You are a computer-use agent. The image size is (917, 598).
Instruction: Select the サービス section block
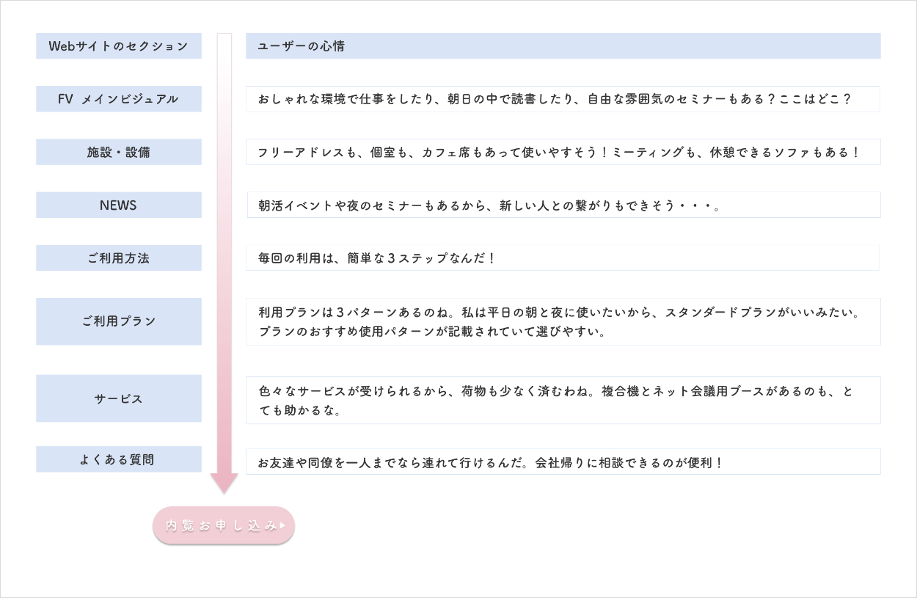click(x=119, y=398)
